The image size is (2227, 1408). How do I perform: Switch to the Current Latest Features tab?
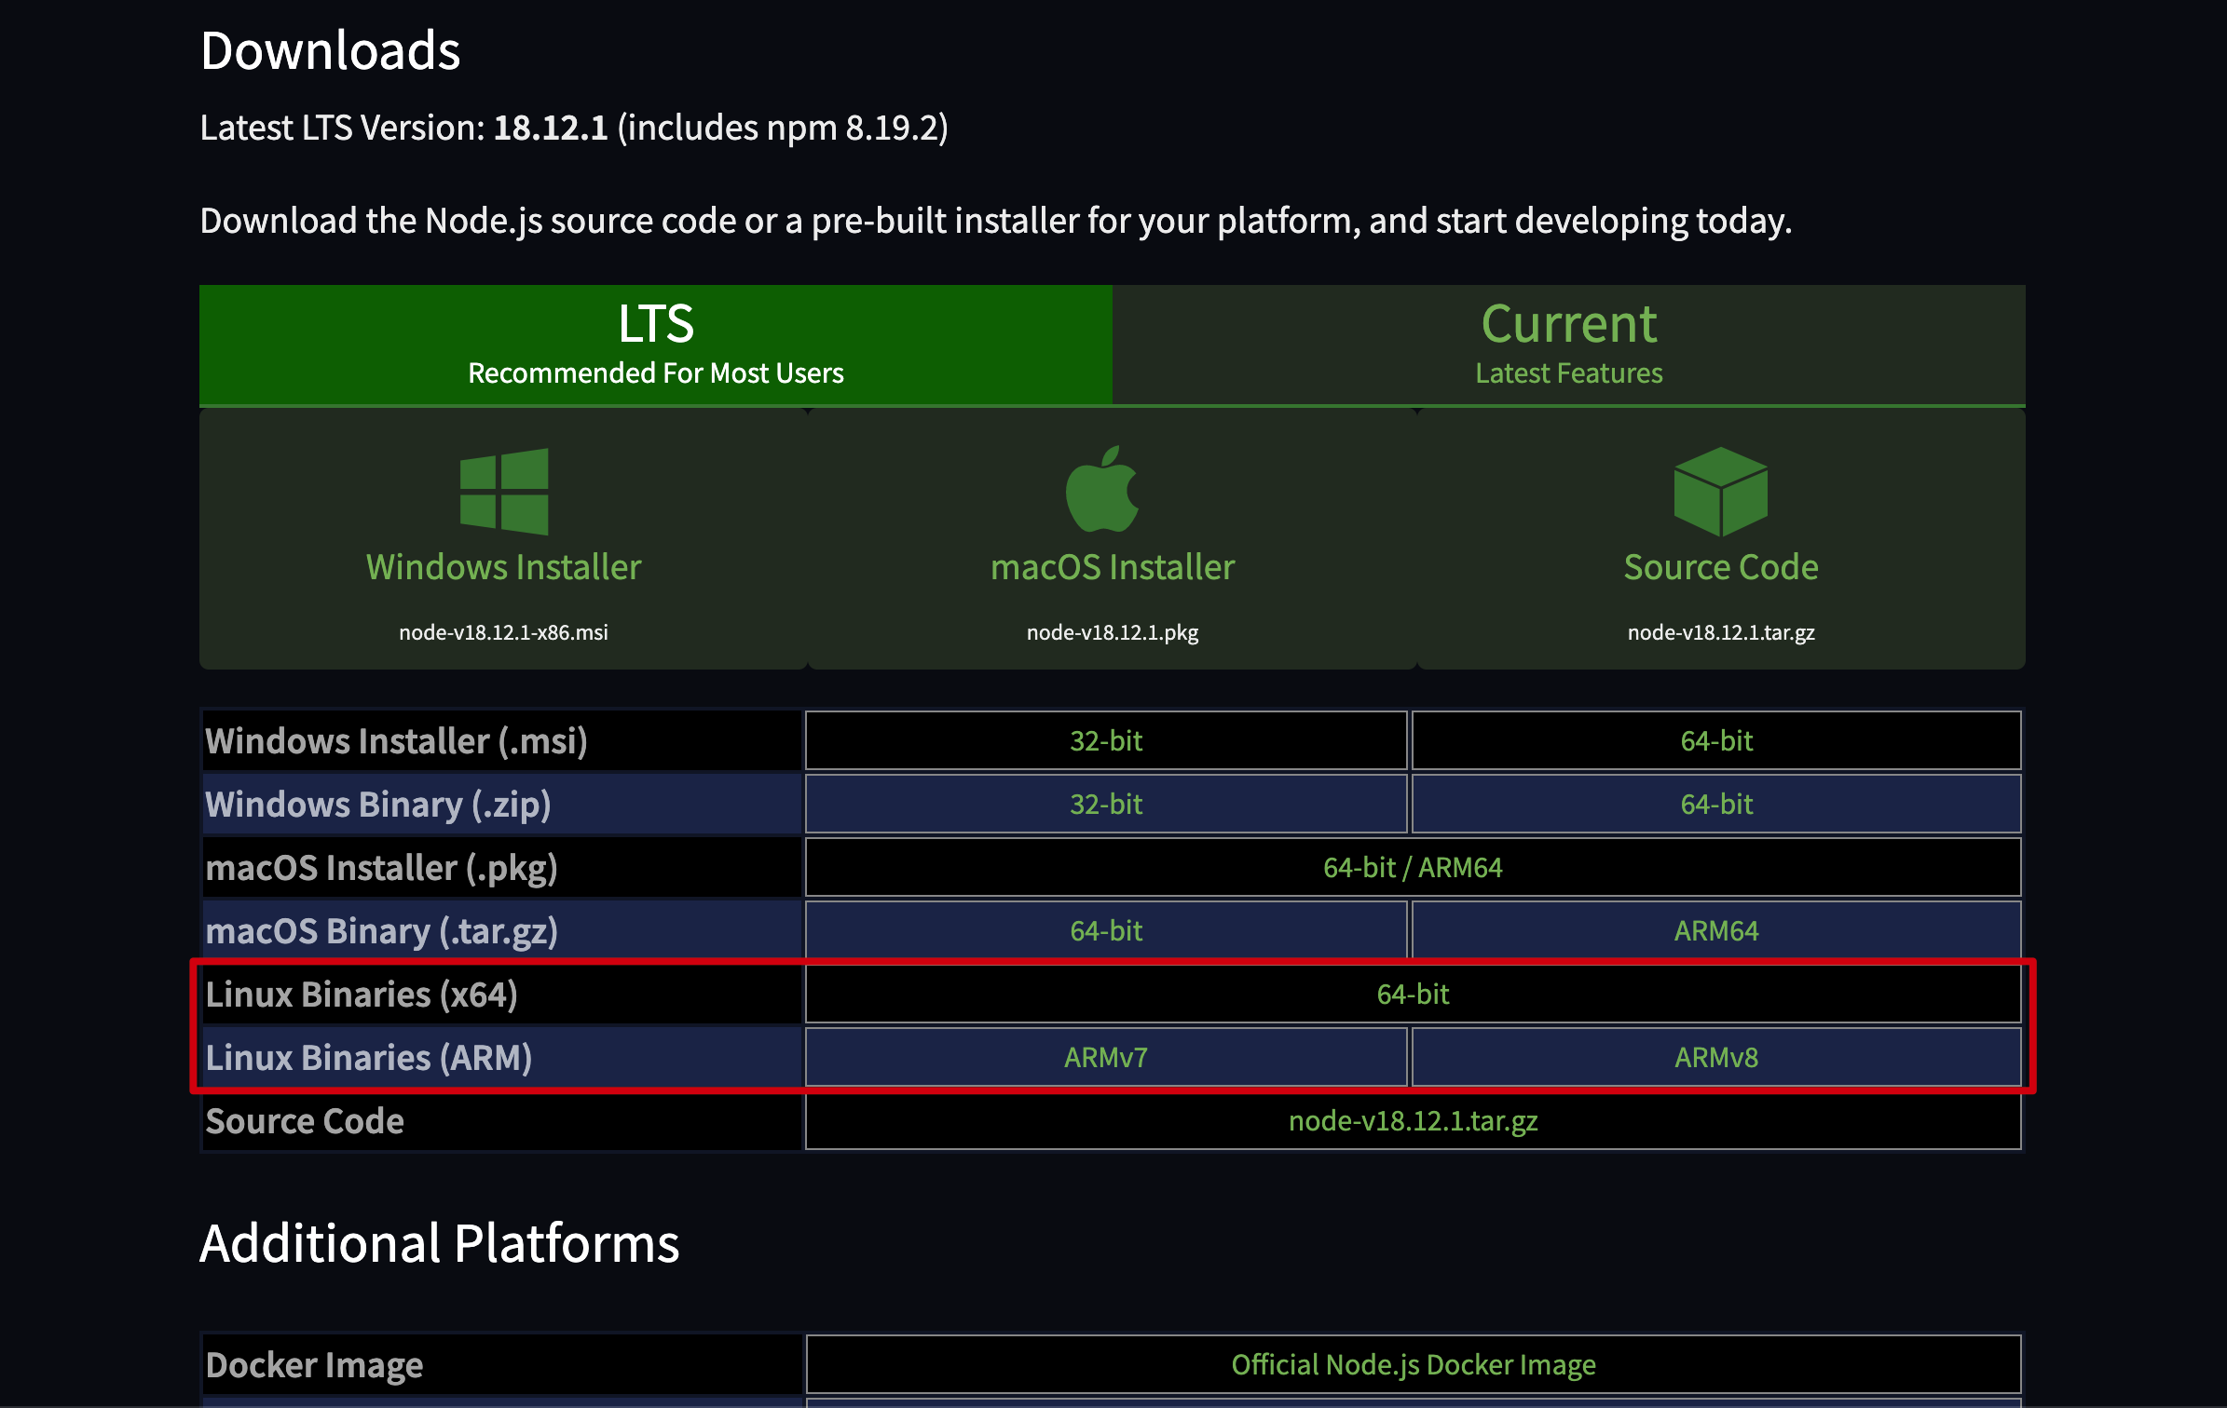pyautogui.click(x=1568, y=345)
